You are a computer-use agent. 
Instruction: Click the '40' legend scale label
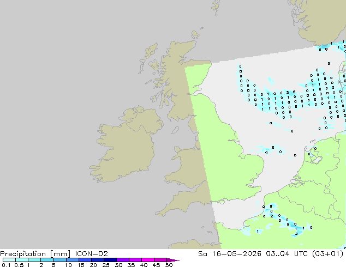pos(144,265)
